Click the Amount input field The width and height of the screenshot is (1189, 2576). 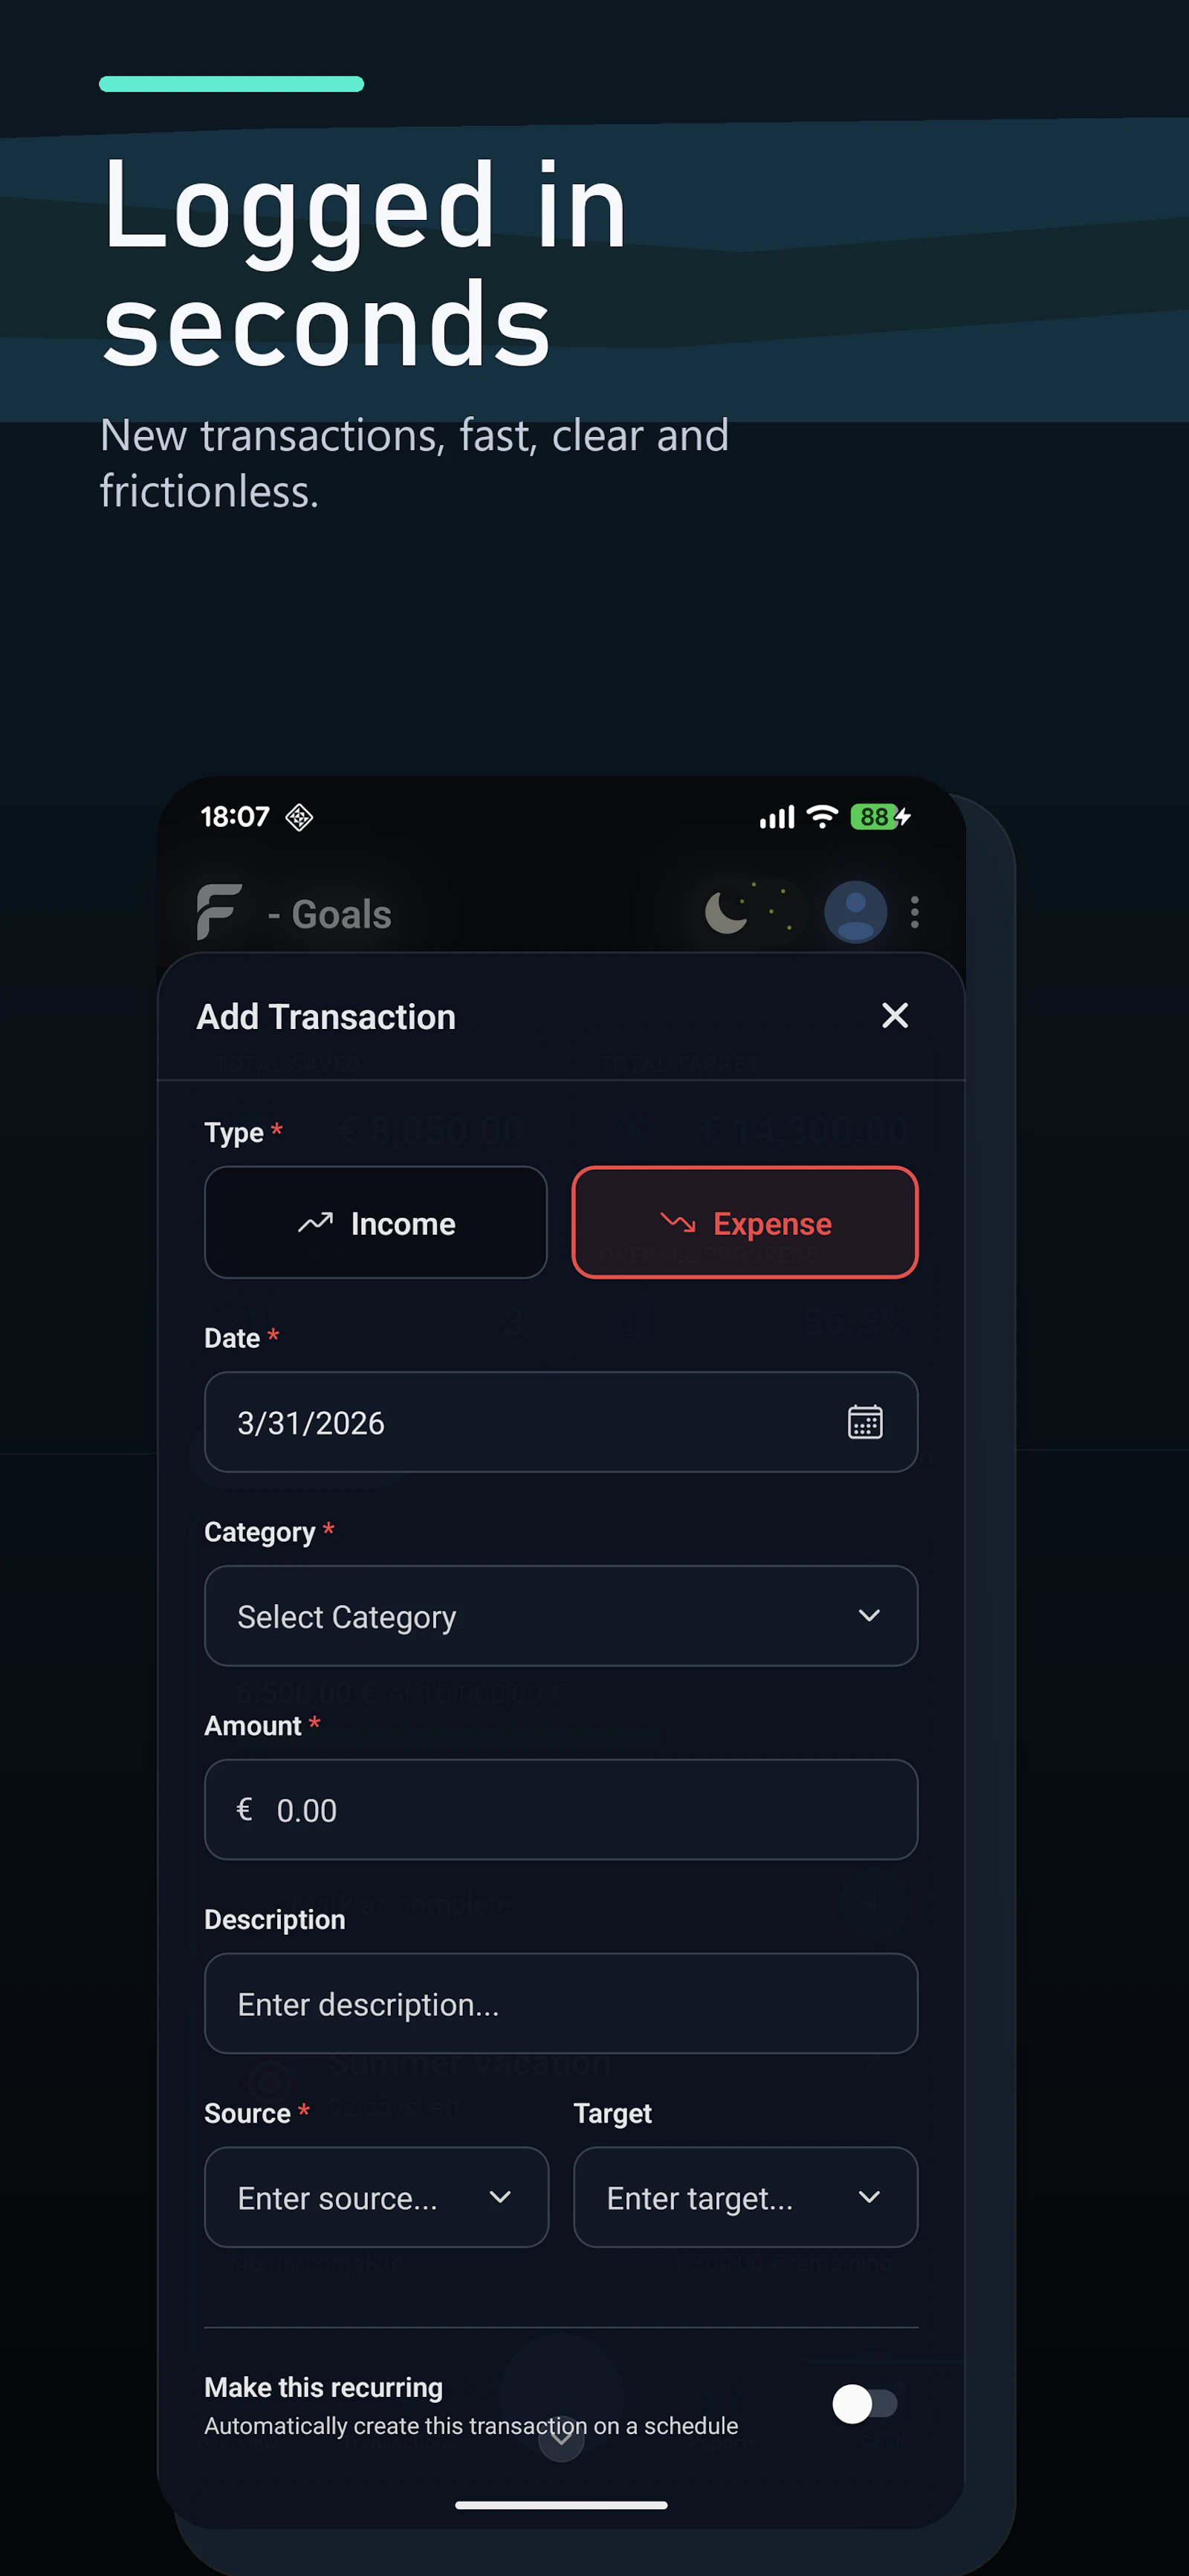[x=560, y=1810]
